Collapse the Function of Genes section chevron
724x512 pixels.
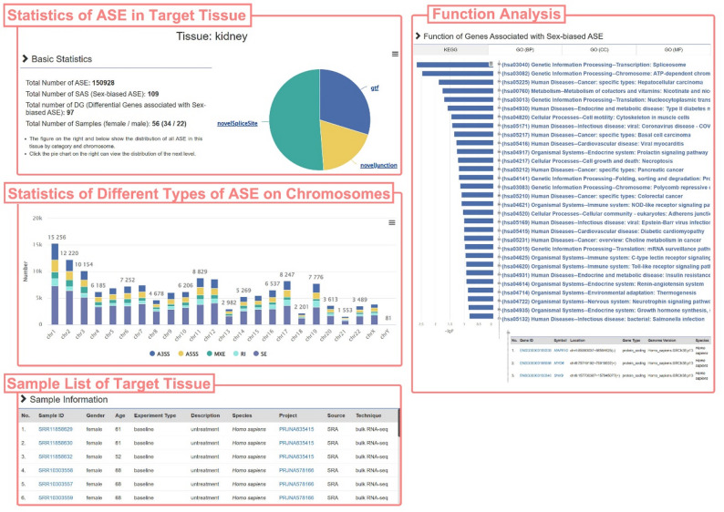click(x=418, y=36)
